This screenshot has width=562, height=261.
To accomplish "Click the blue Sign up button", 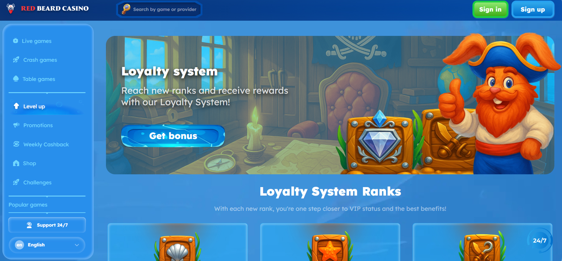I will pyautogui.click(x=533, y=9).
